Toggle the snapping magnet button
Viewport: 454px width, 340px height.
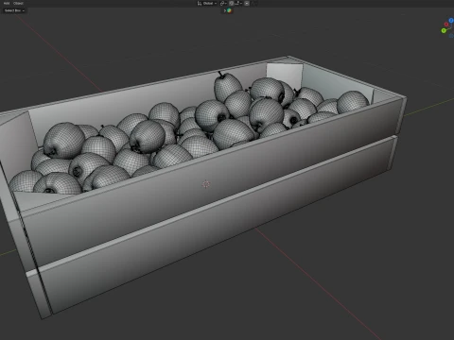click(x=232, y=3)
